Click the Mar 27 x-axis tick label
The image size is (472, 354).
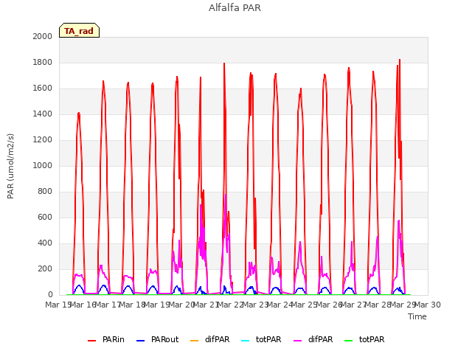point(354,305)
